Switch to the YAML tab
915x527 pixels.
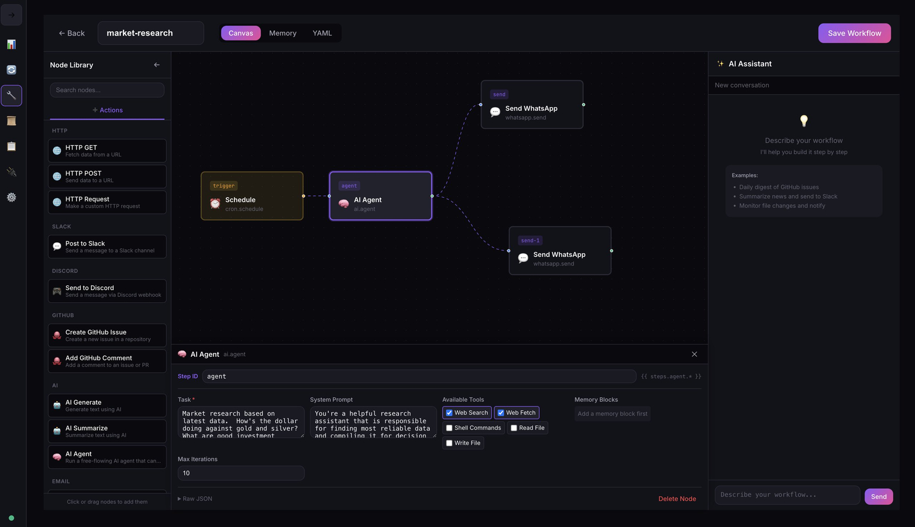[x=322, y=33]
